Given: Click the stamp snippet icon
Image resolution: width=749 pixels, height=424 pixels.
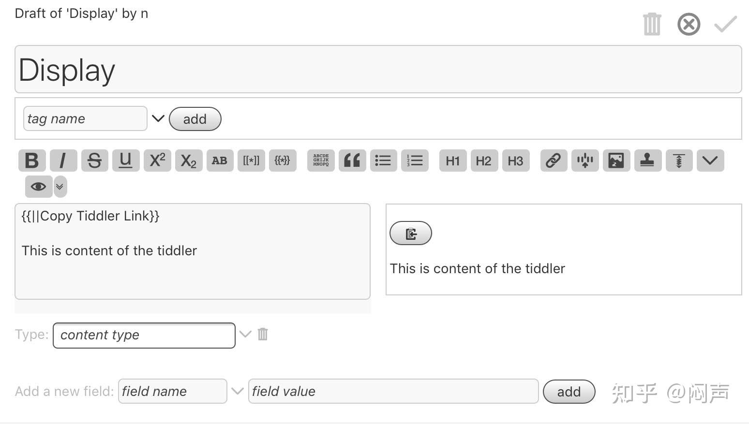Looking at the screenshot, I should tap(647, 161).
